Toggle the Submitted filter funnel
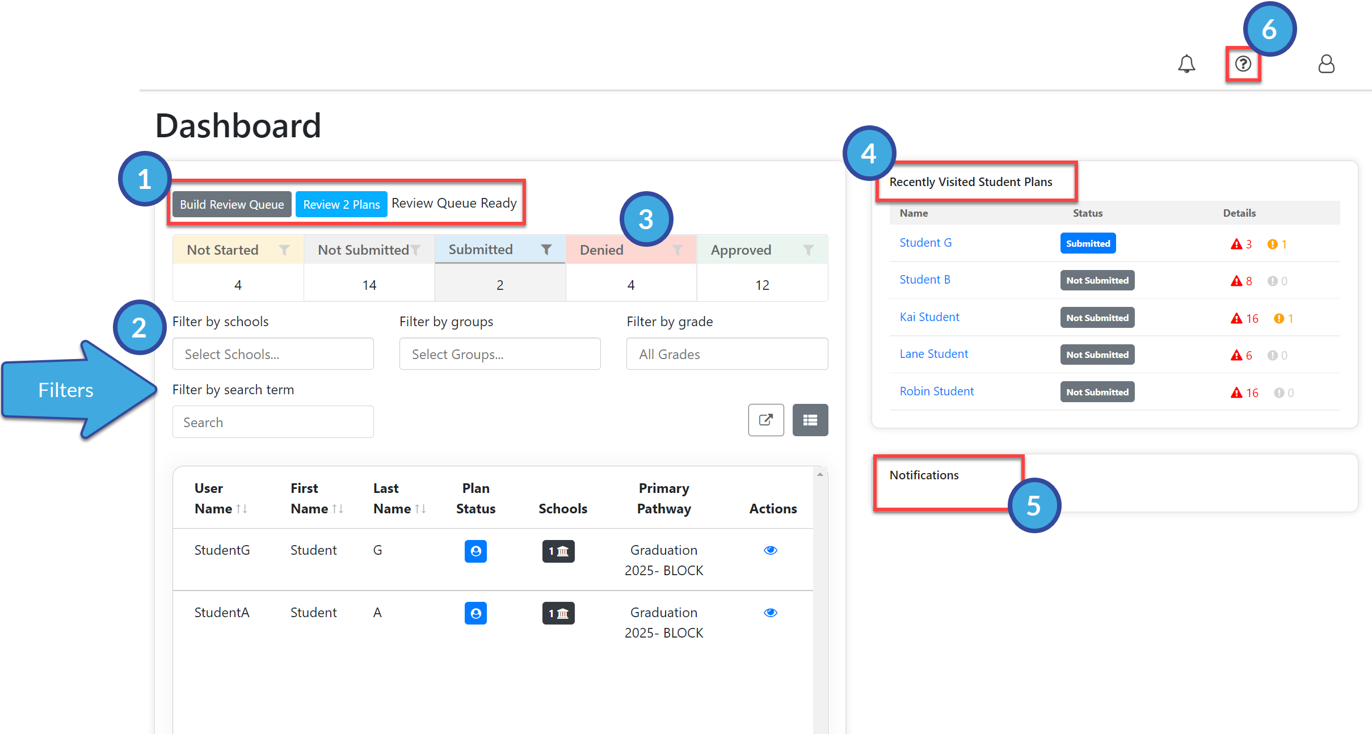This screenshot has width=1372, height=734. pos(546,250)
